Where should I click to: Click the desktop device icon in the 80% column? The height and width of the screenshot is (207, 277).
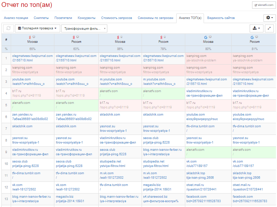[x=210, y=37]
